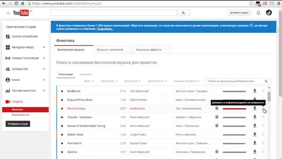282x159 pixels.
Task: Download Danse of Questionable Tuning
Action: click(255, 125)
